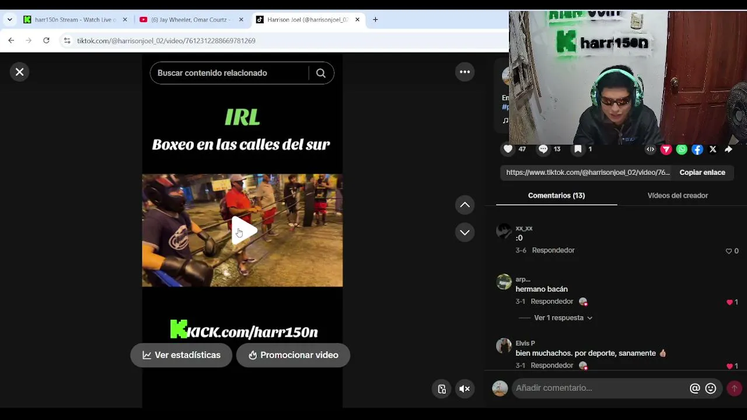Close the Harrison Joel TikTok tab
This screenshot has width=747, height=420.
[357, 19]
